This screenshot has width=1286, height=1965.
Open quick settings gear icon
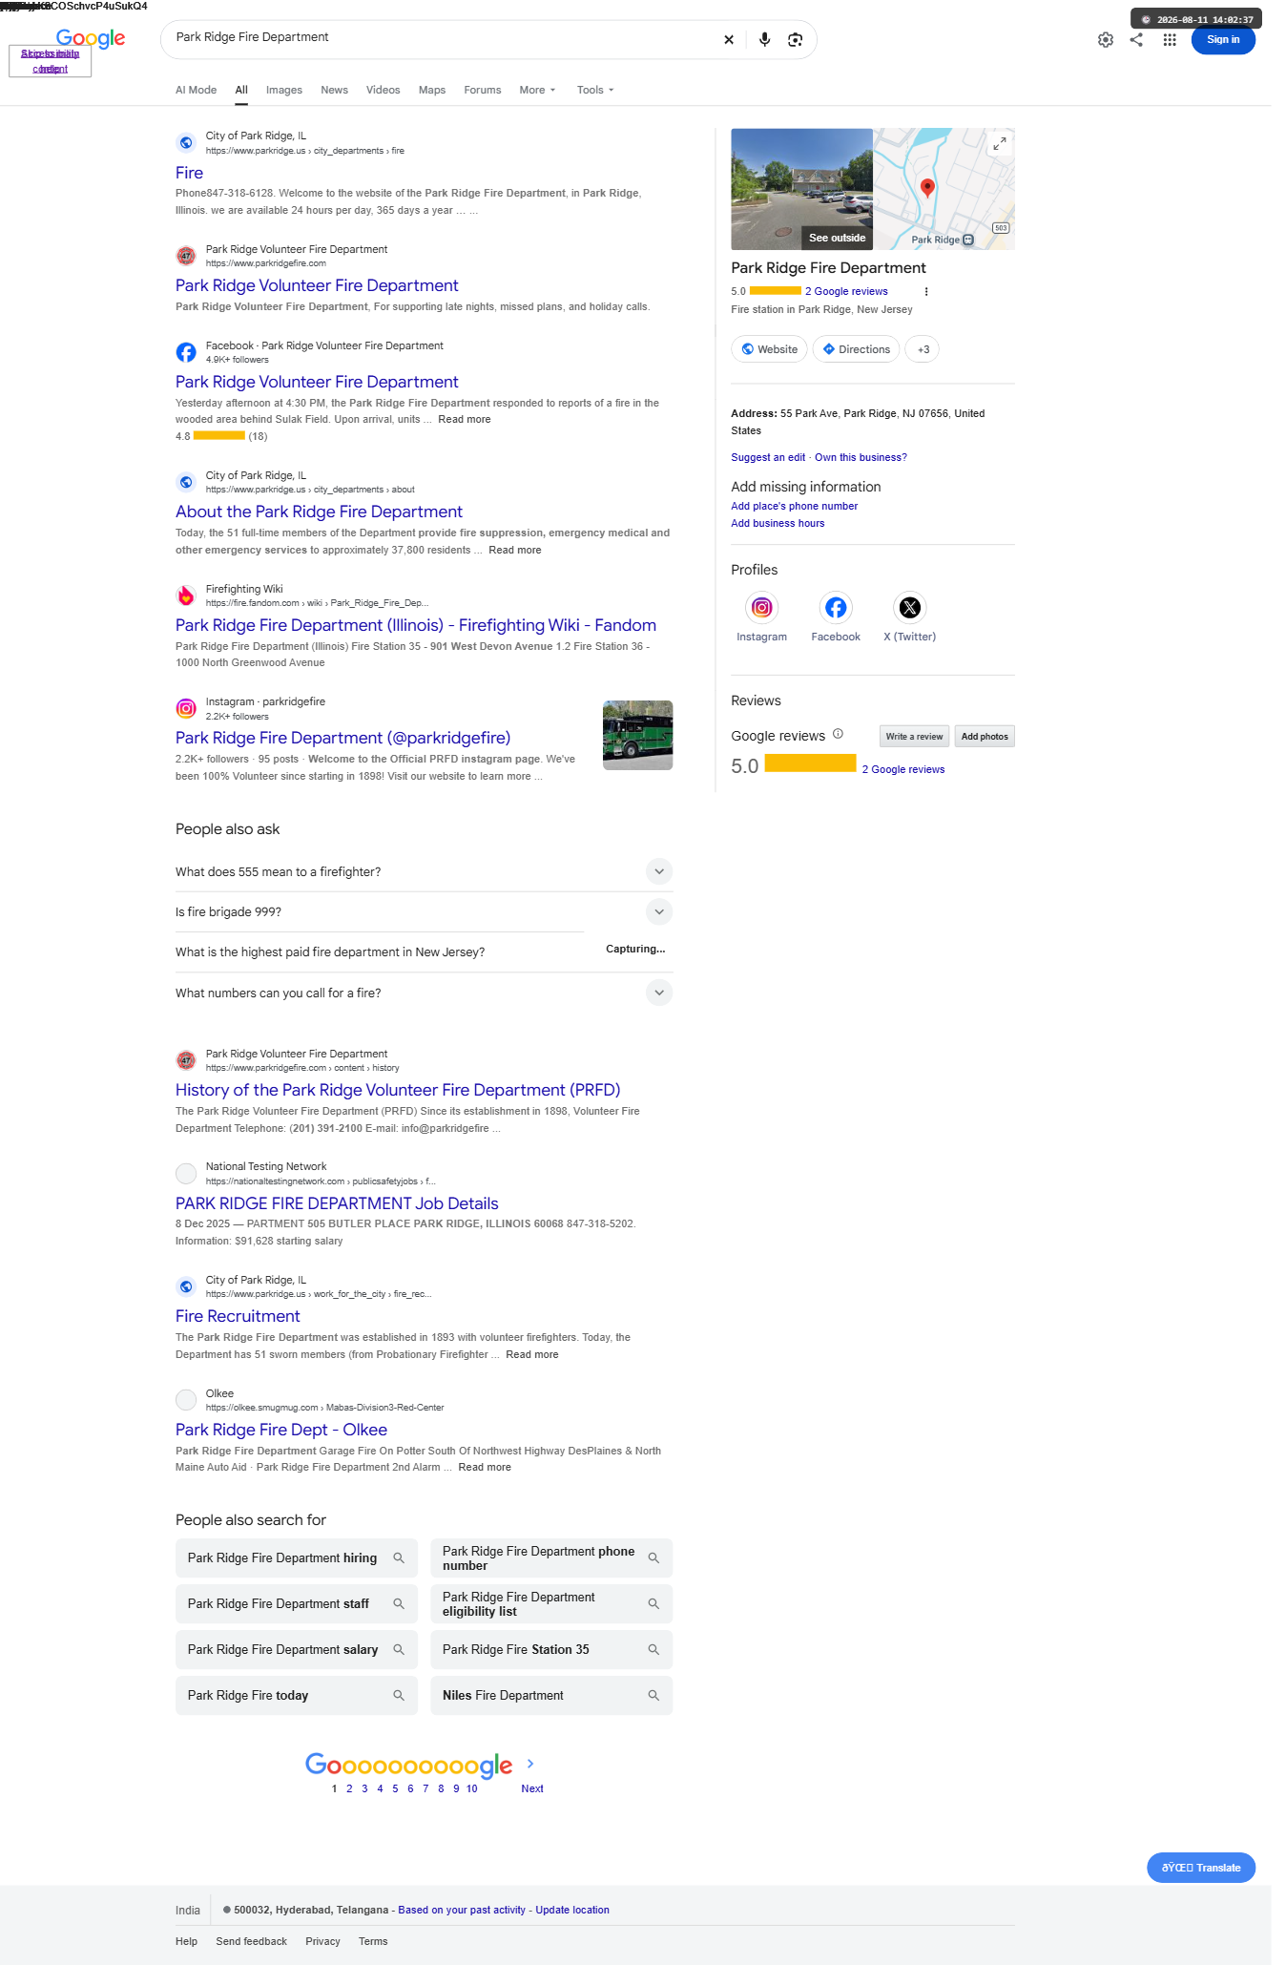(1106, 40)
